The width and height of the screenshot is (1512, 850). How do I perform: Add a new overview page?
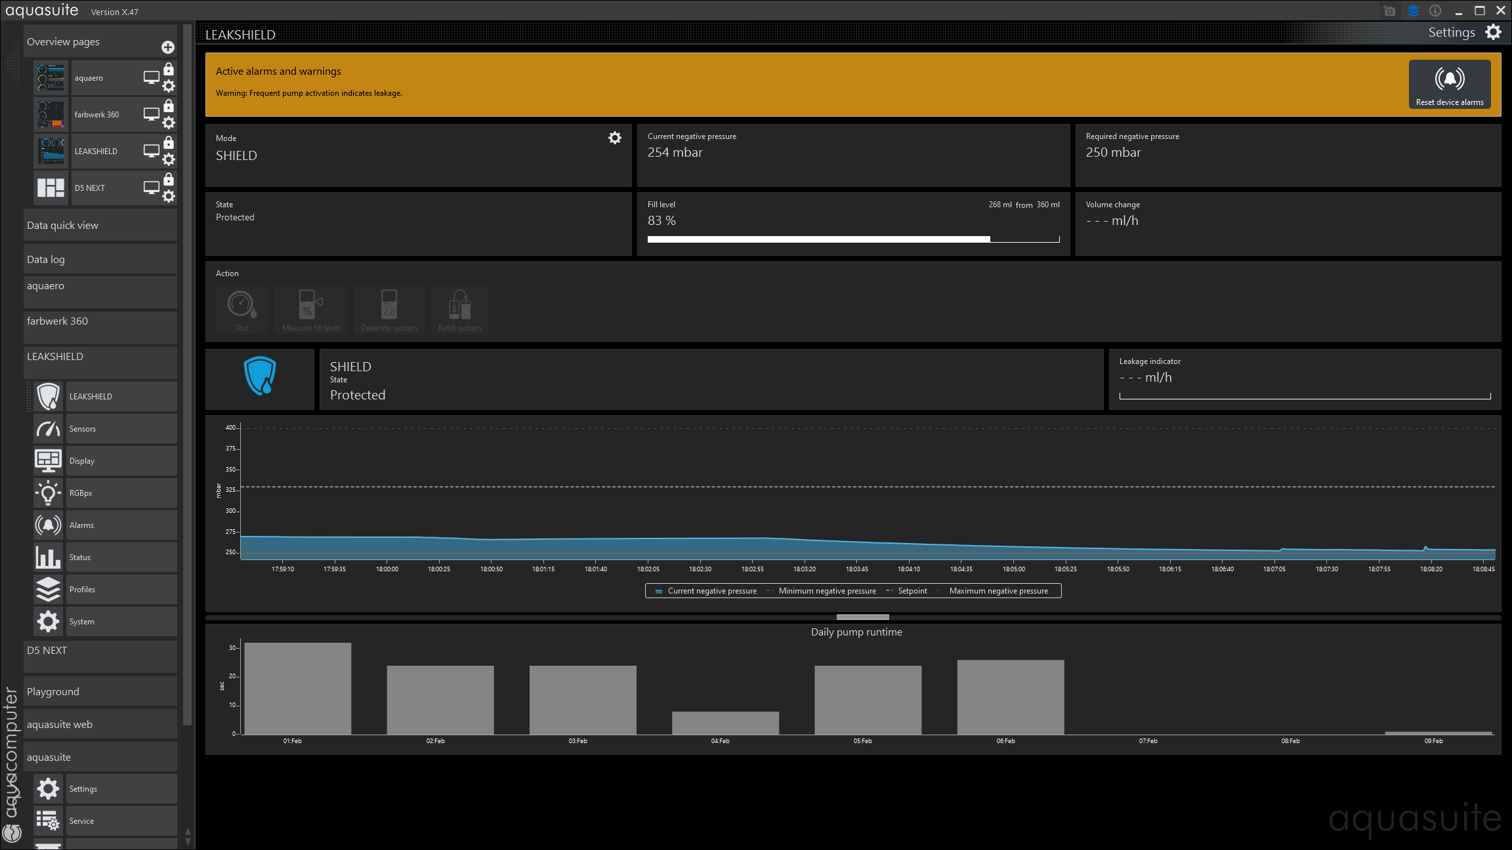coord(168,47)
